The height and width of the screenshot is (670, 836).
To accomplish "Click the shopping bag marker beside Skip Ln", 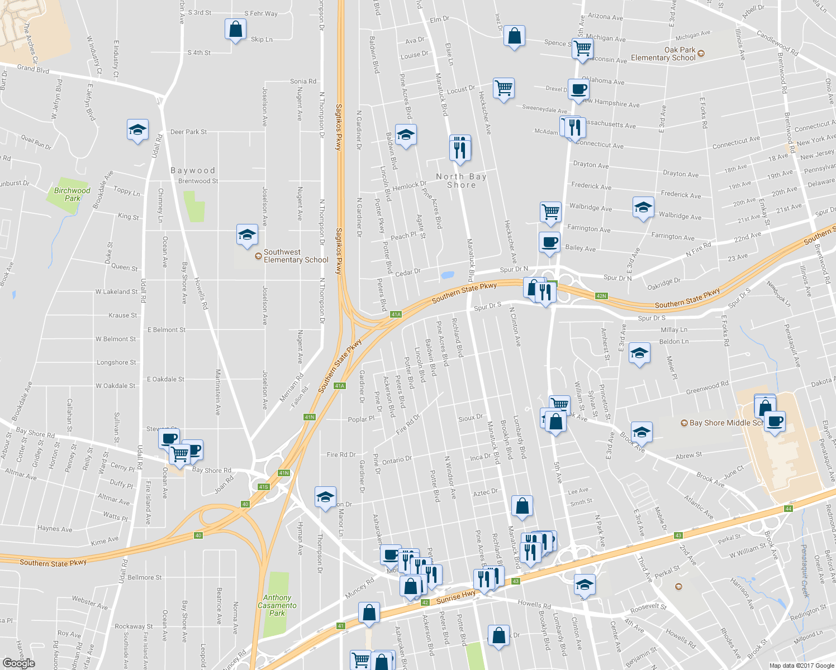I will click(236, 30).
